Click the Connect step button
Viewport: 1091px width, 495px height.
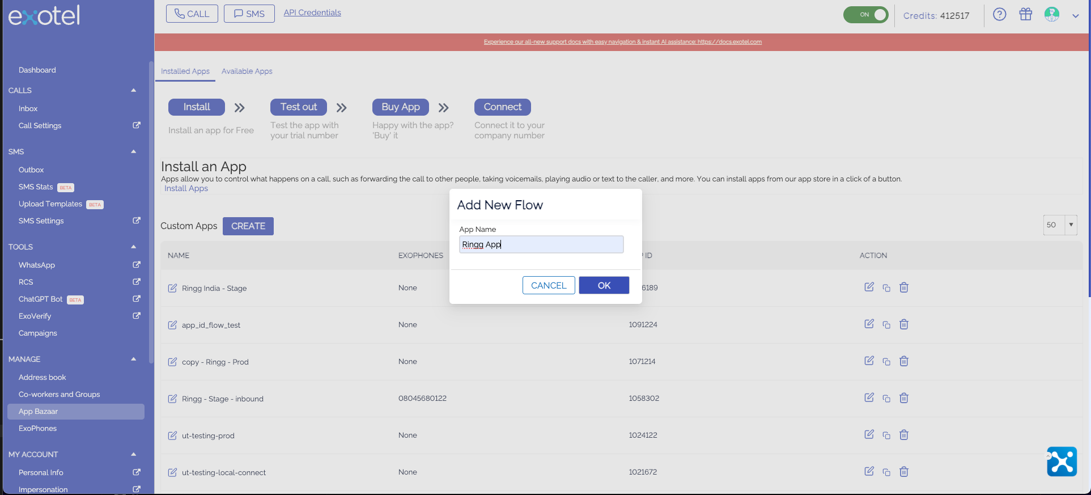coord(503,107)
